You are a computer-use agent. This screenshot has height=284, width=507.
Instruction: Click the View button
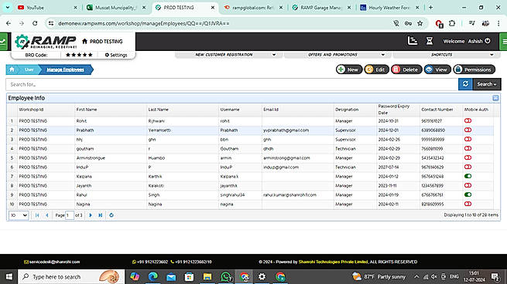(x=437, y=69)
